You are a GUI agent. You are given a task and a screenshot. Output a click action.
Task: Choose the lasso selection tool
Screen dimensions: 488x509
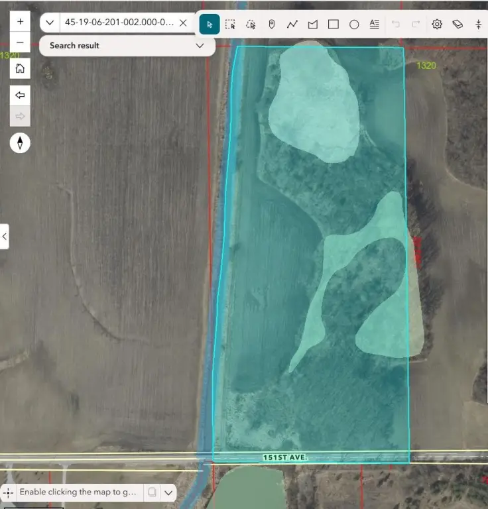coord(251,25)
